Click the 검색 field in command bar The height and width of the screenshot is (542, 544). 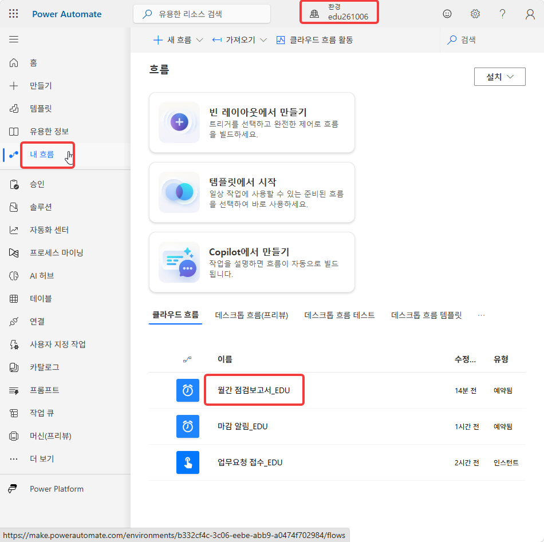(492, 40)
